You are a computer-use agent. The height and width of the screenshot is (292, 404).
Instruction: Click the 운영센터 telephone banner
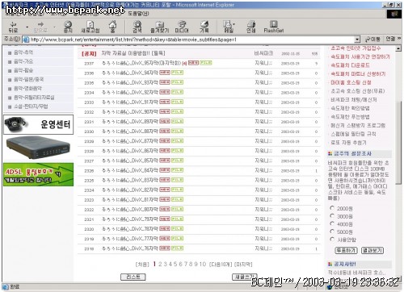click(x=38, y=124)
